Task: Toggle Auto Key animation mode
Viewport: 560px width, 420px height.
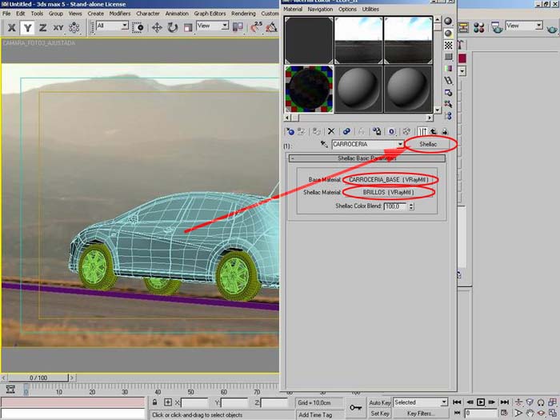Action: 379,402
